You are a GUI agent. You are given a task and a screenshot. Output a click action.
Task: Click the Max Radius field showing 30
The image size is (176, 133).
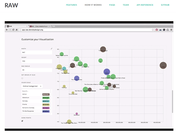coord(37,70)
